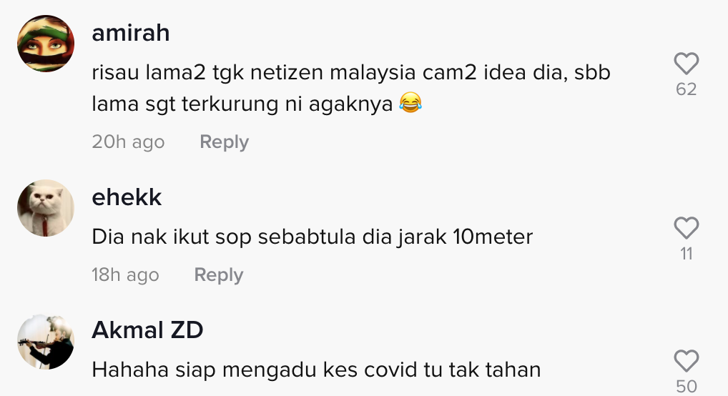This screenshot has width=728, height=396.
Task: Click the '20h ago' timestamp
Action: tap(128, 142)
